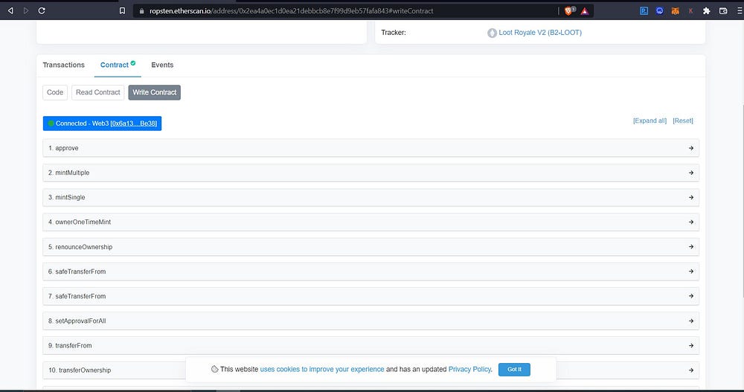Viewport: 744px width, 392px height.
Task: Expand the 5. renounceOwnership function
Action: (371, 247)
